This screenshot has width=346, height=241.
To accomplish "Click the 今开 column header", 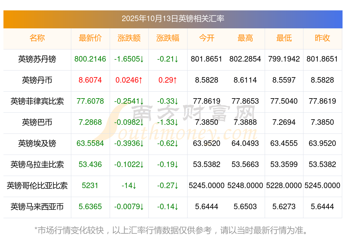I will click(207, 38).
